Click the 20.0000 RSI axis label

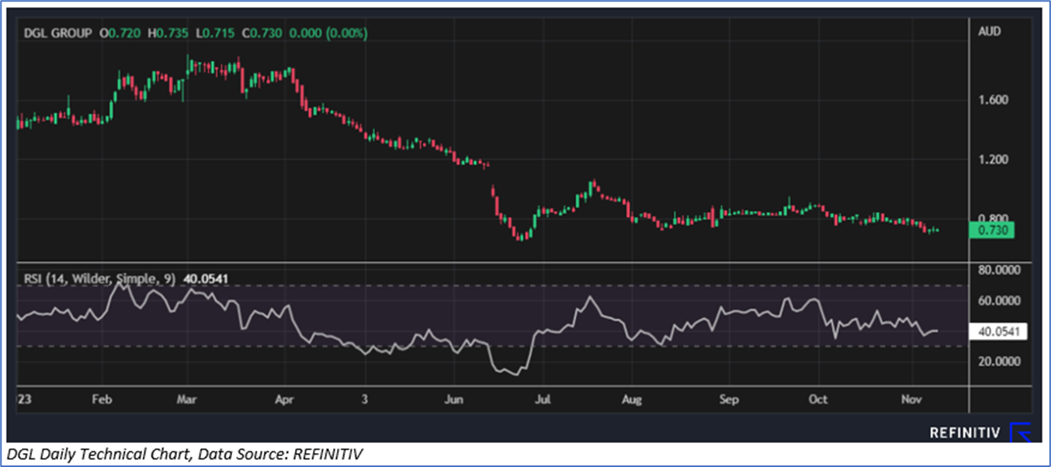click(x=998, y=361)
